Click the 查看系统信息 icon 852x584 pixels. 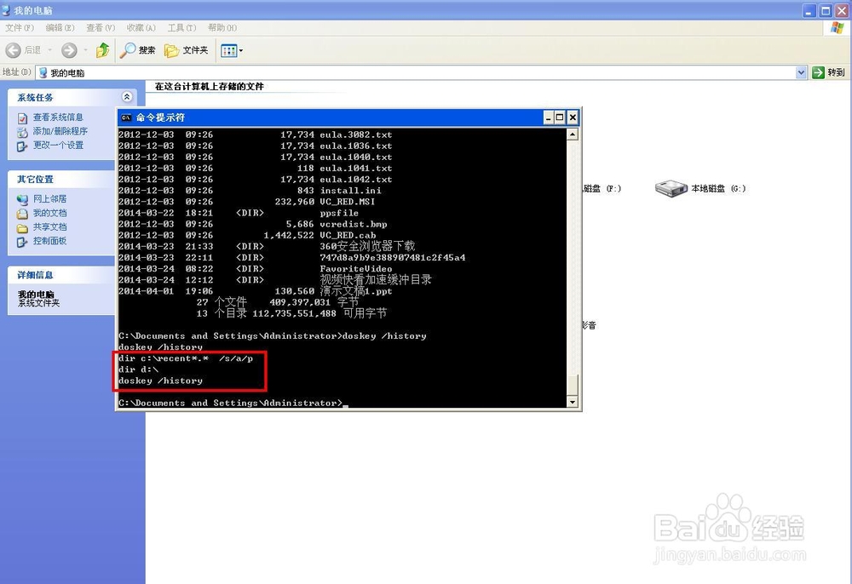tap(22, 118)
